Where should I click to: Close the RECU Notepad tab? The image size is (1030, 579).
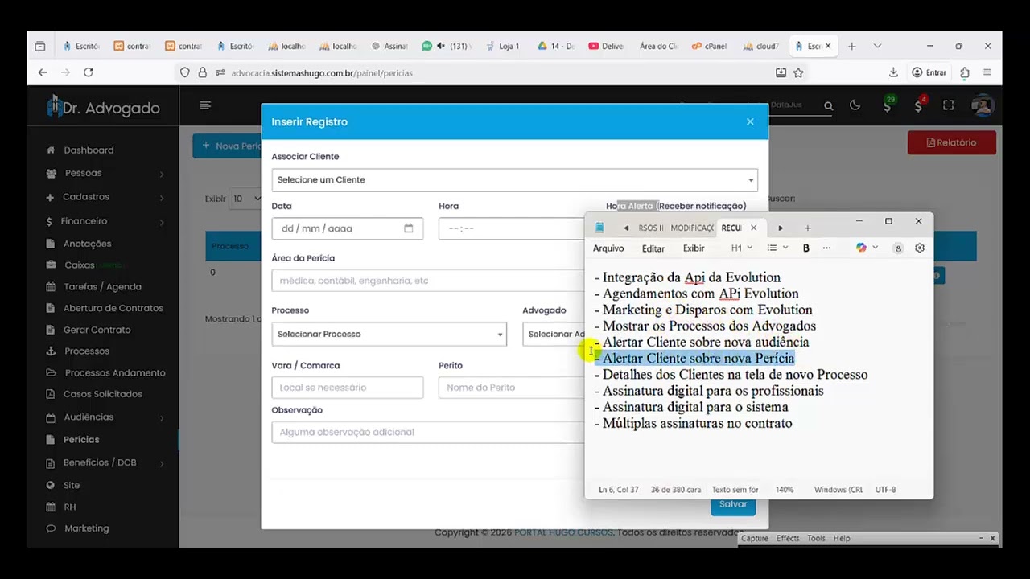coord(753,228)
